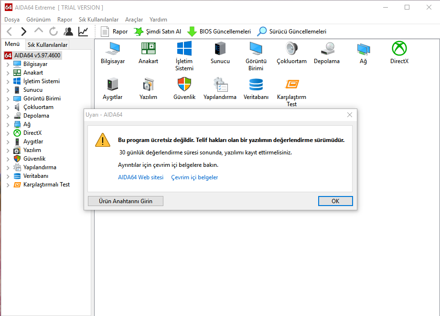Click the Ürün Anahtarını Girin button
Viewport: 440px width, 316px height.
(x=126, y=201)
